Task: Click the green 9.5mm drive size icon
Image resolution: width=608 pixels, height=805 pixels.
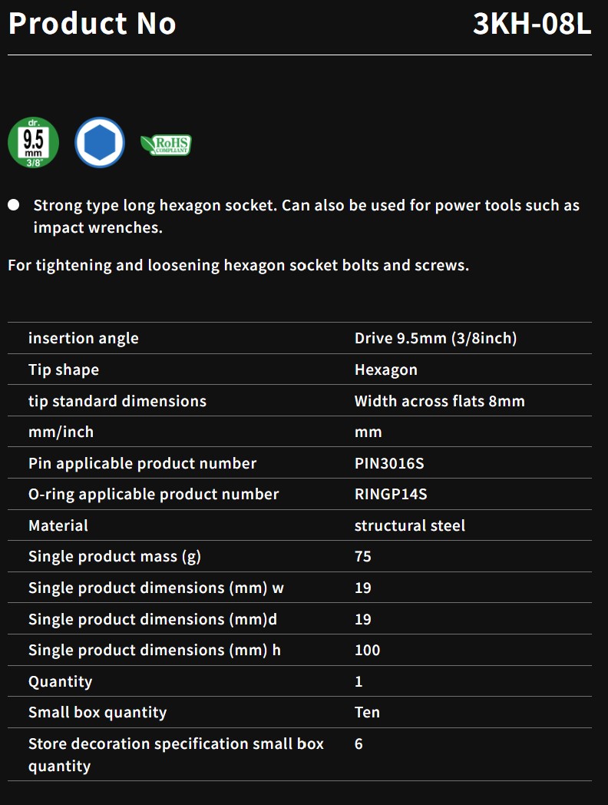Action: coord(33,142)
